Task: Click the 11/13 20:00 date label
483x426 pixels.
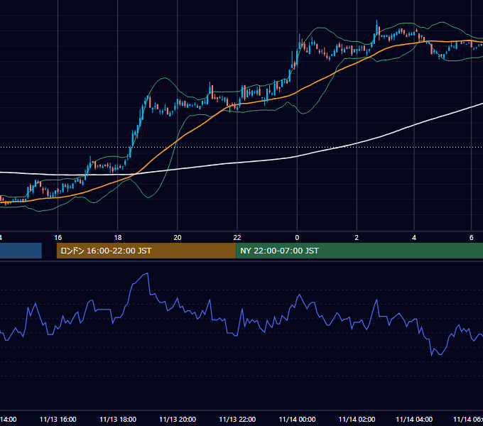Action: pyautogui.click(x=178, y=419)
